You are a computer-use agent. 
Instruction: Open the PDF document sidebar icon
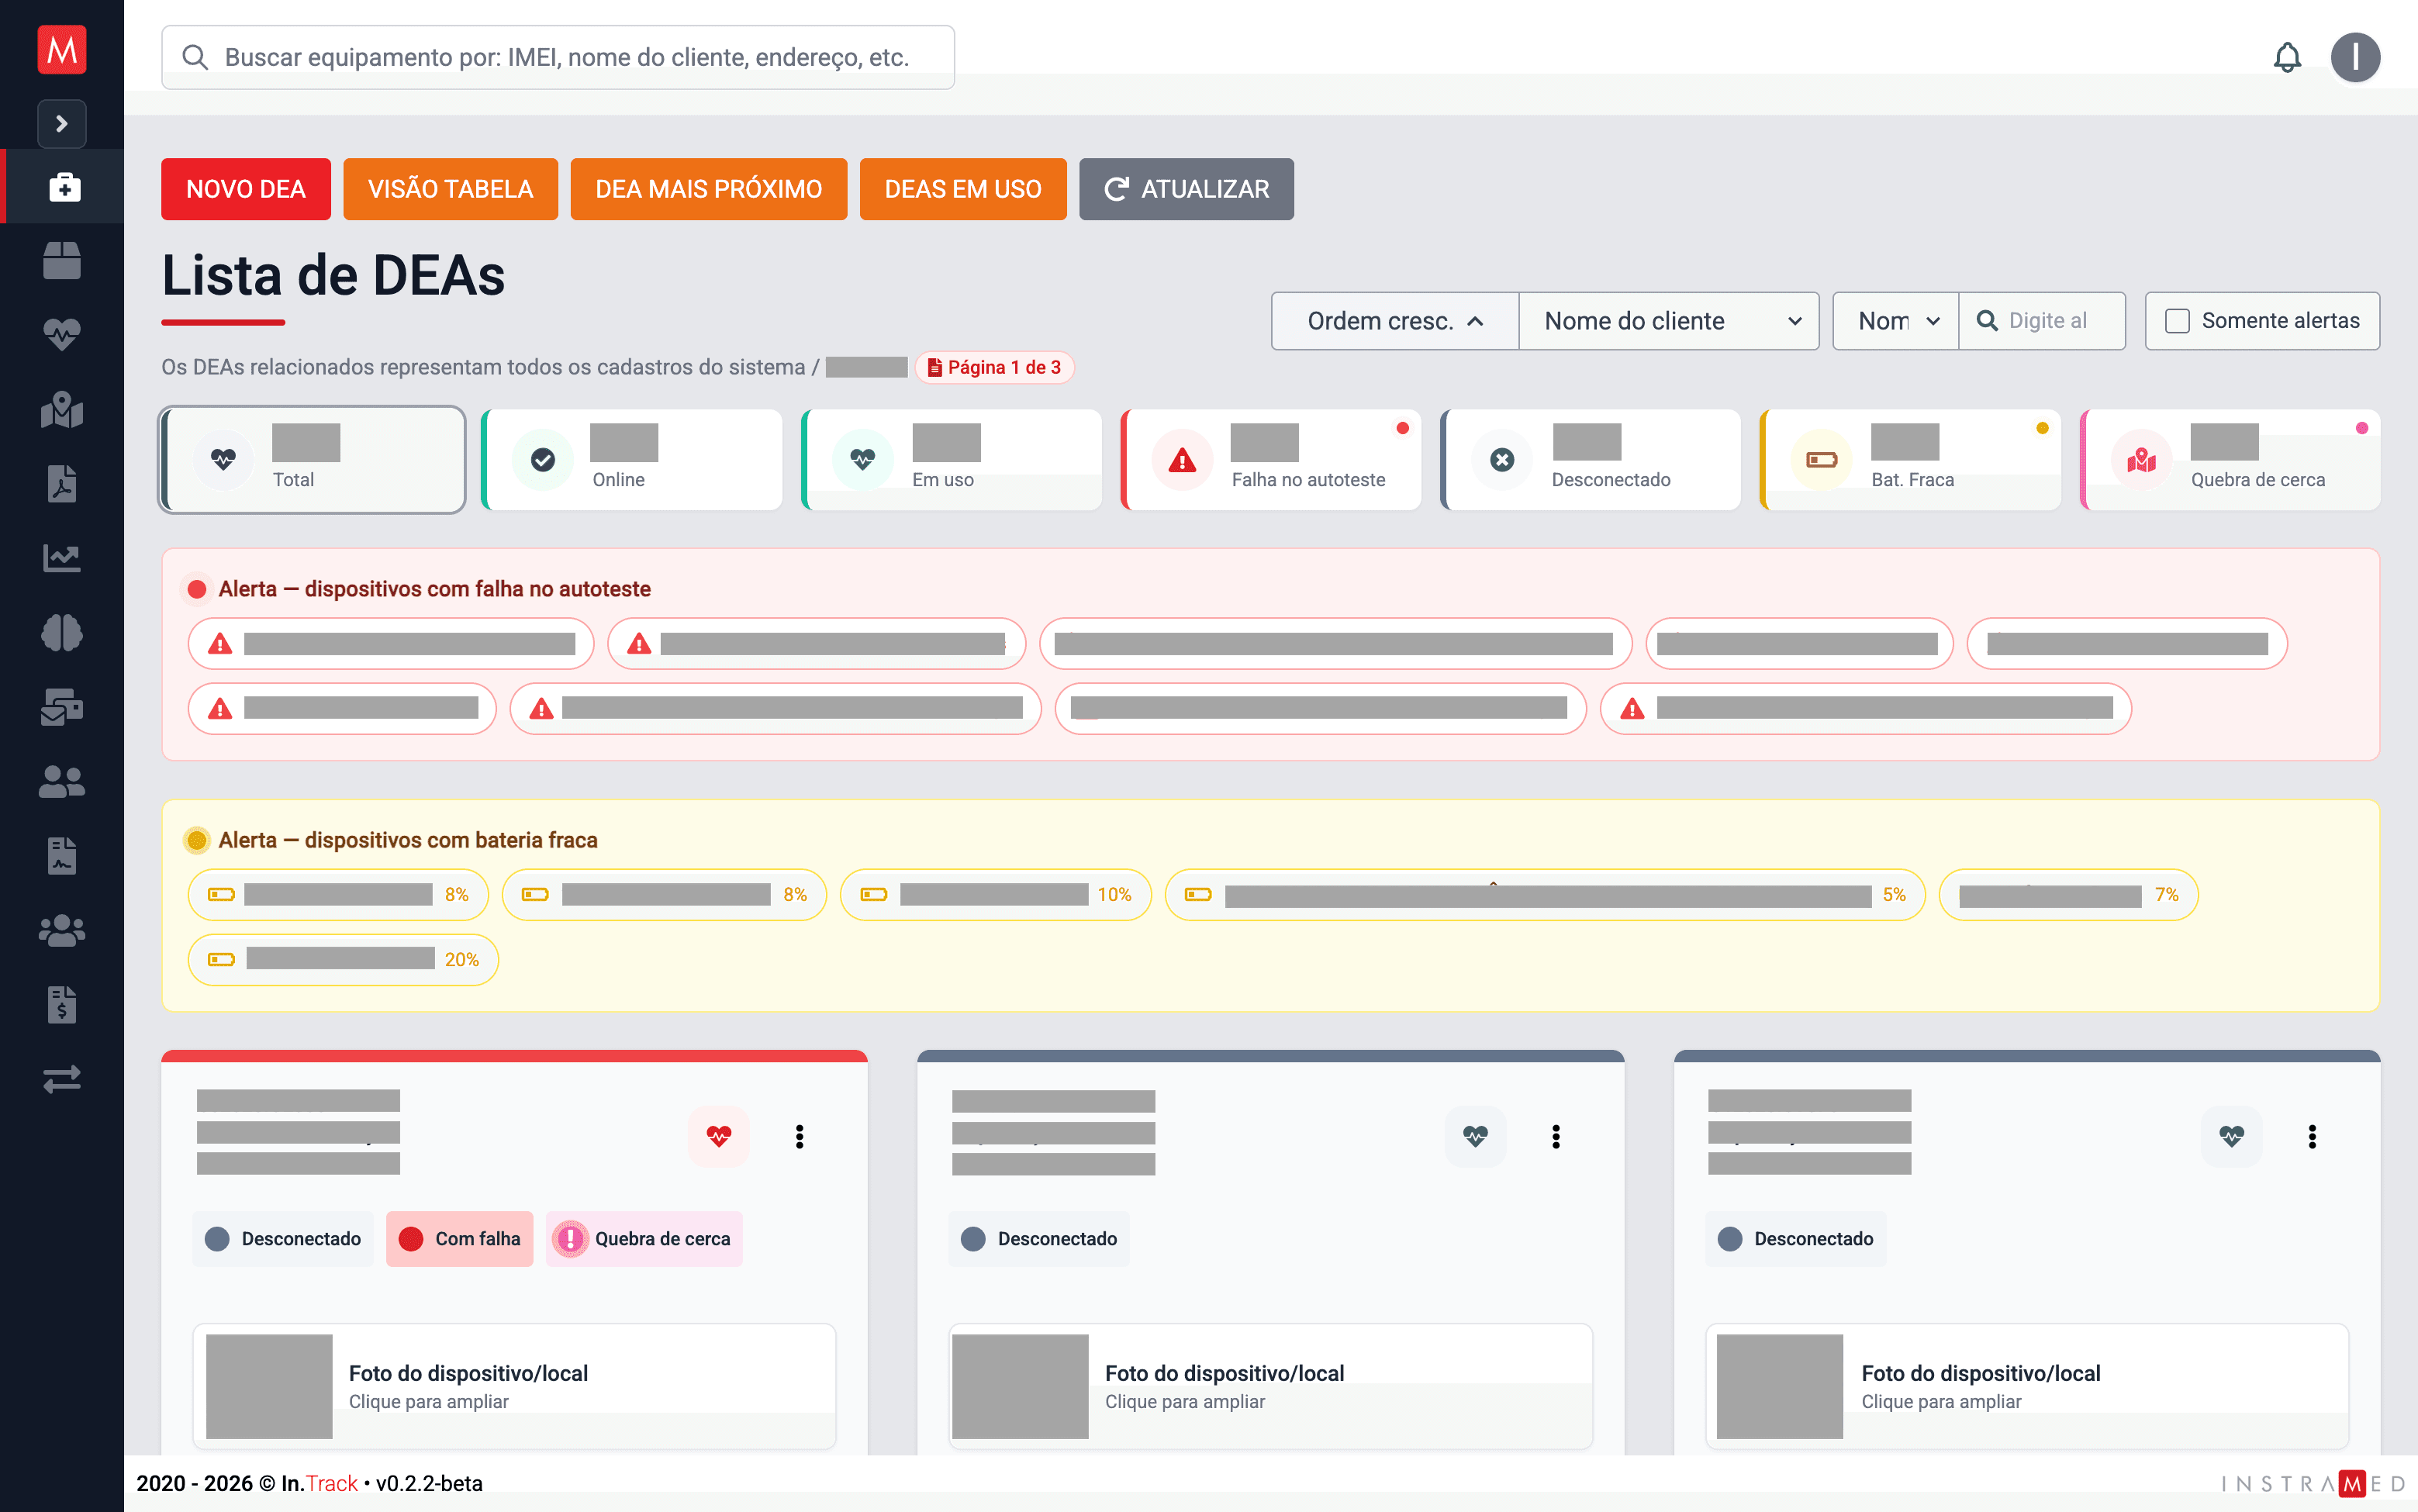point(62,483)
